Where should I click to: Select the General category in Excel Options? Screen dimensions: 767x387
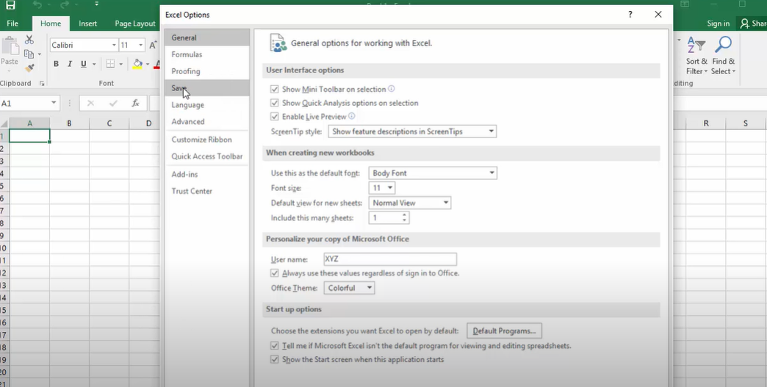pyautogui.click(x=207, y=37)
